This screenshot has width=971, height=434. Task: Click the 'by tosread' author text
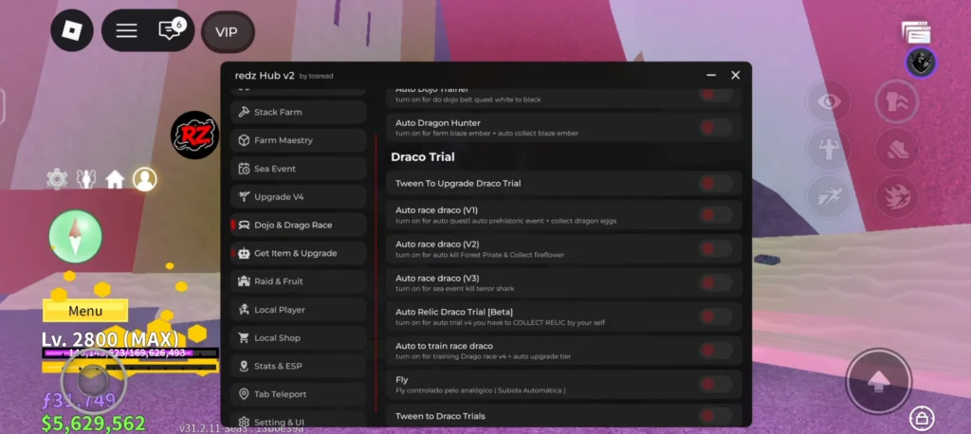[316, 76]
